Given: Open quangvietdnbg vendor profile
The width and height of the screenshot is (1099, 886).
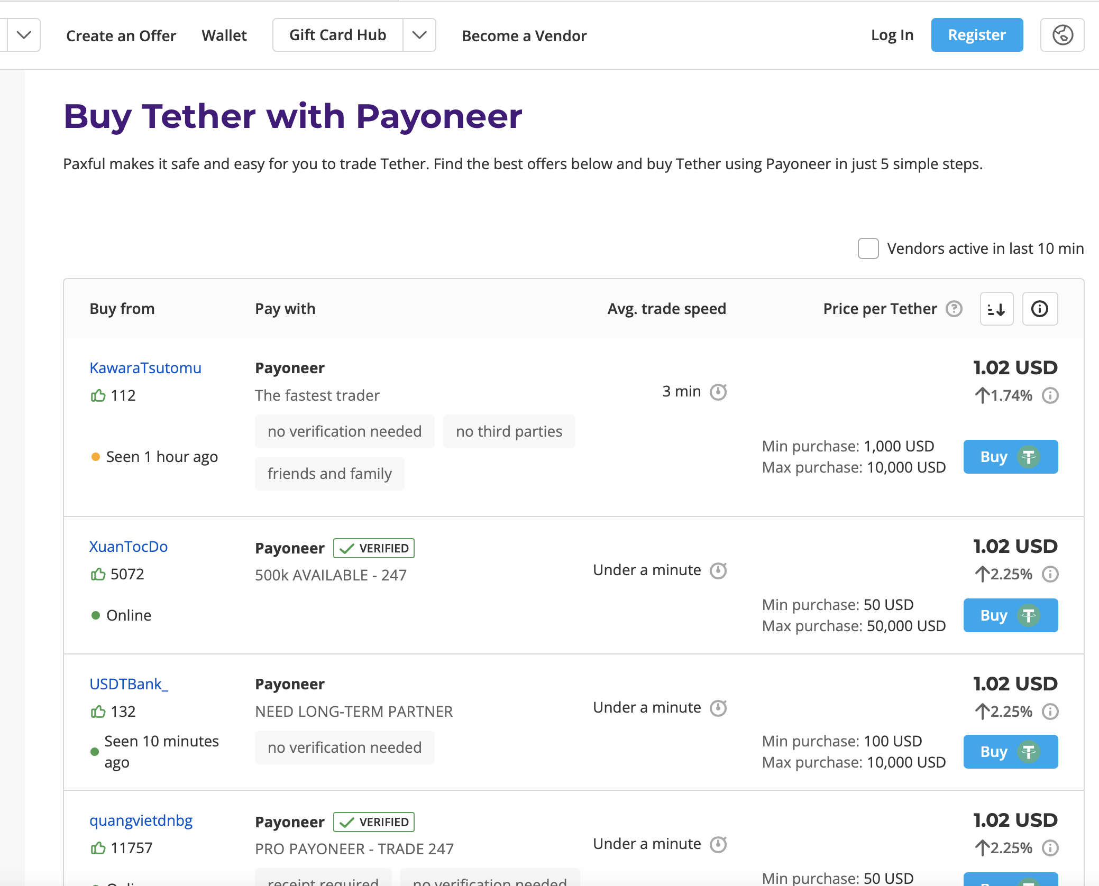Looking at the screenshot, I should coord(141,820).
